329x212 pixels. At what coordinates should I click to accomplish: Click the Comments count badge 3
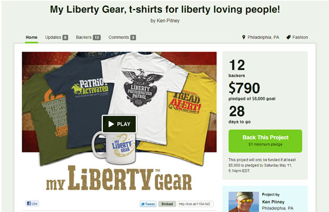click(x=133, y=38)
